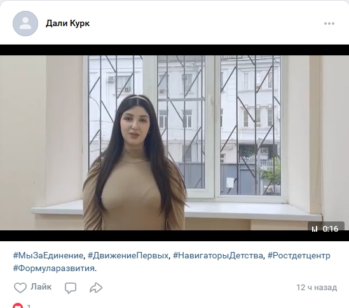Click the red heart reaction icon

[x=18, y=305]
